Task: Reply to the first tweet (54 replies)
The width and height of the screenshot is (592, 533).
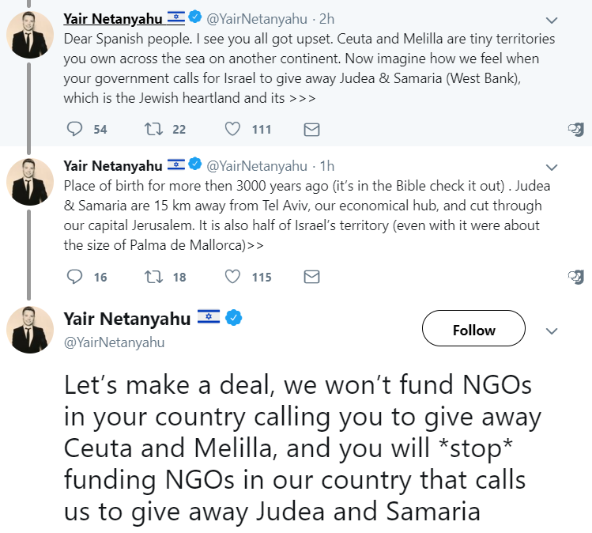Action: [x=75, y=129]
